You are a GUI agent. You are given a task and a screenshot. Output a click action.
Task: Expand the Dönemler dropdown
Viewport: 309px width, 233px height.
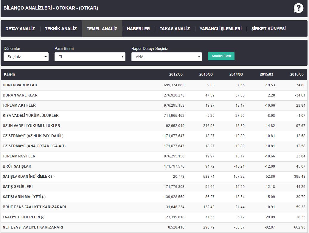pyautogui.click(x=26, y=57)
